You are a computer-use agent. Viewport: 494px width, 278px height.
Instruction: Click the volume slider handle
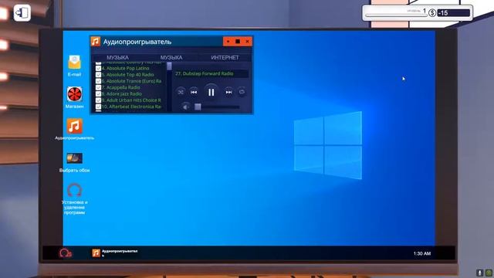point(198,107)
